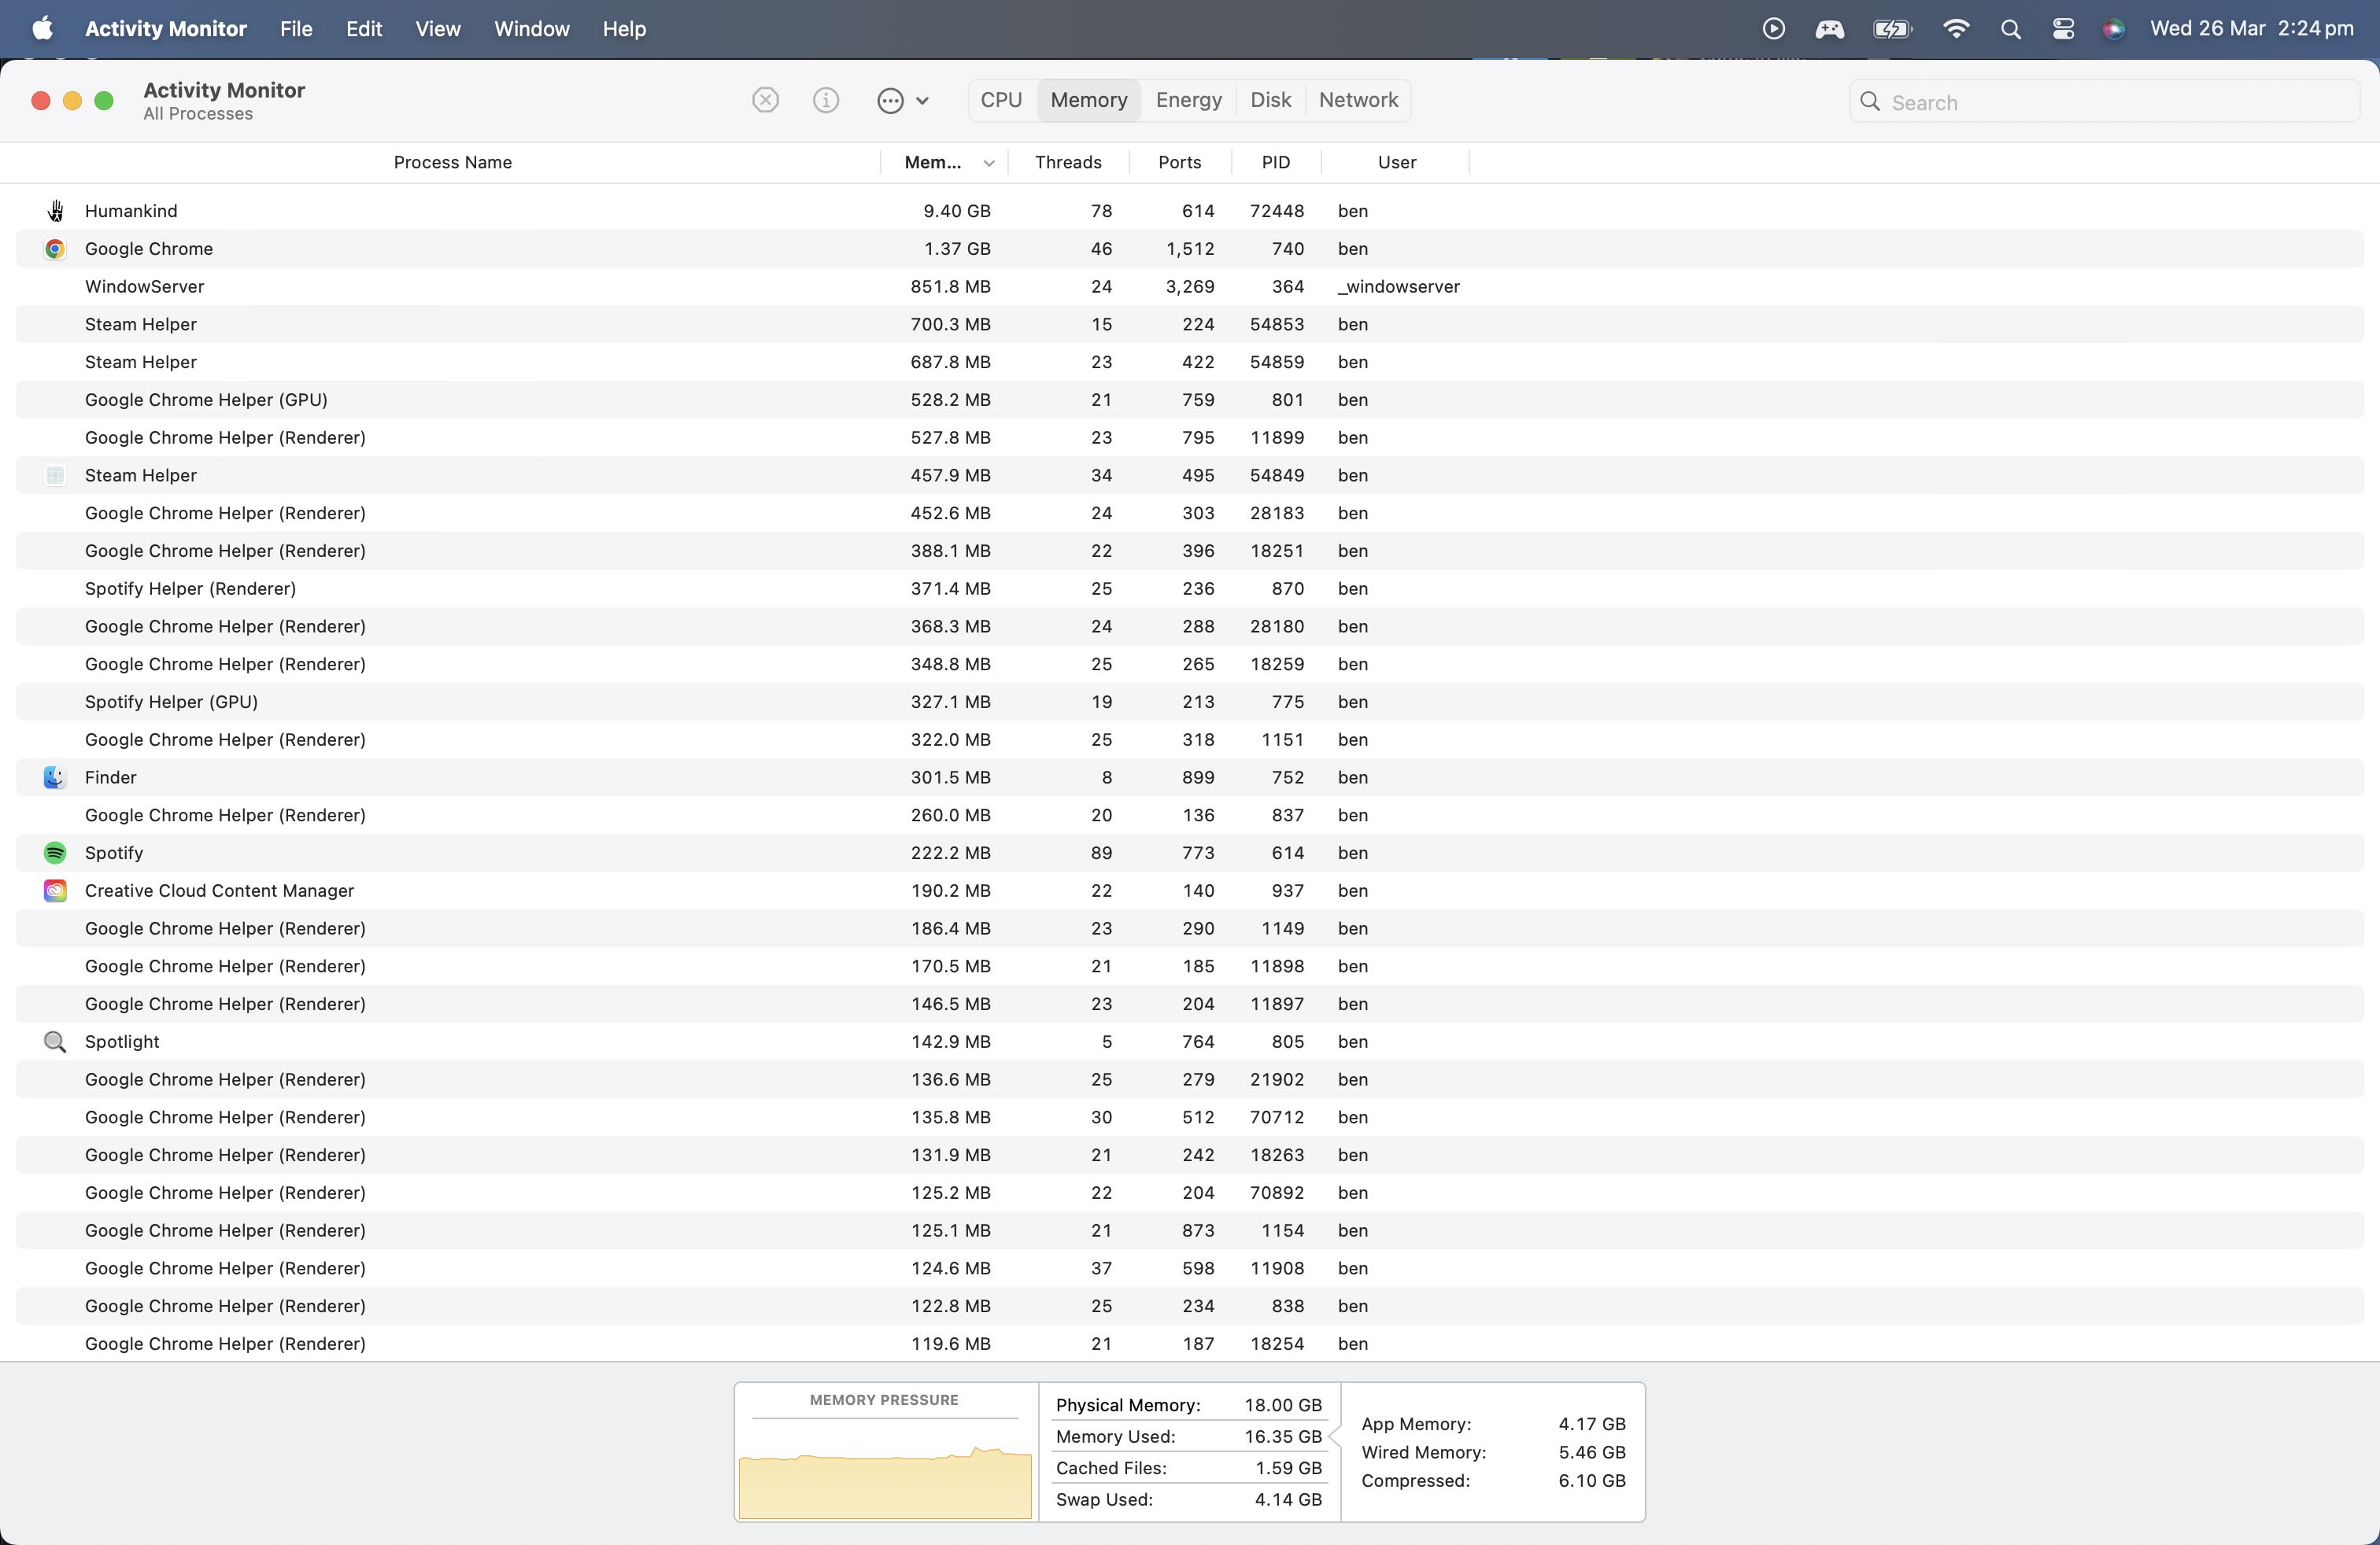Click Humankind's 9.40 GB memory value
Screen dimensions: 2380x1545
click(x=957, y=211)
